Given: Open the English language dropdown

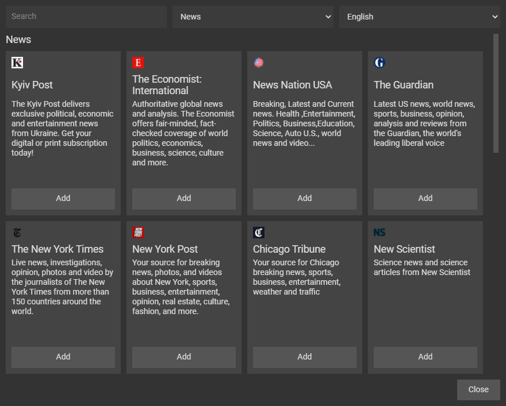Looking at the screenshot, I should tap(420, 17).
